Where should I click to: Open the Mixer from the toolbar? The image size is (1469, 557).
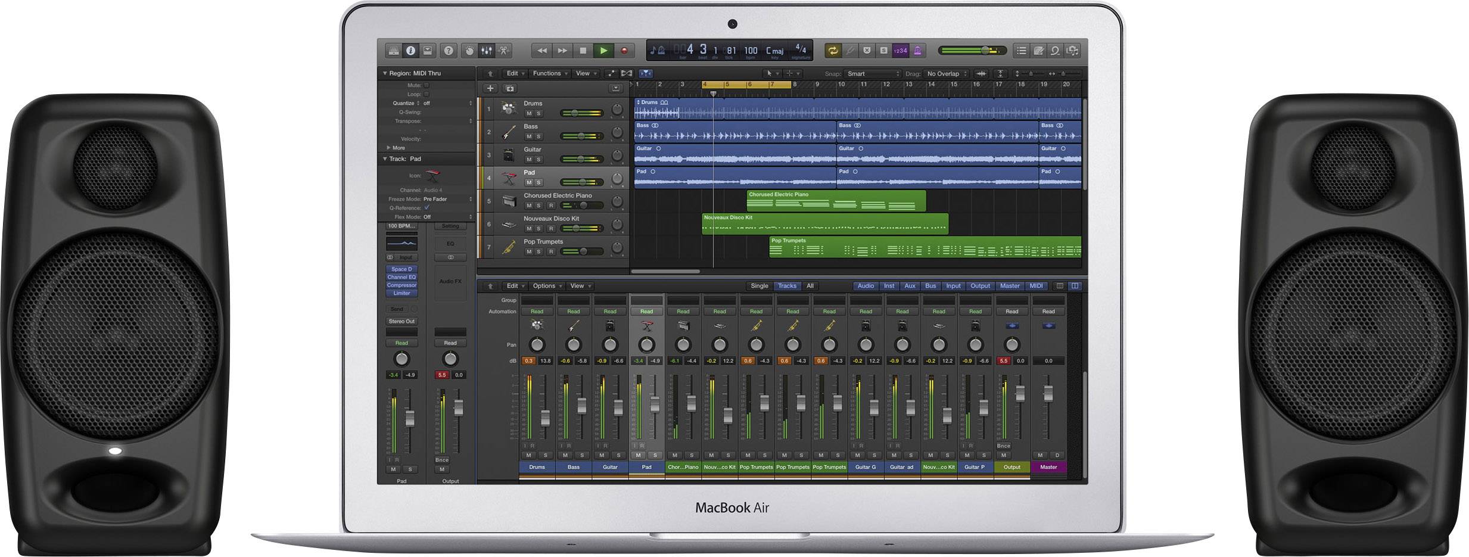pos(486,51)
